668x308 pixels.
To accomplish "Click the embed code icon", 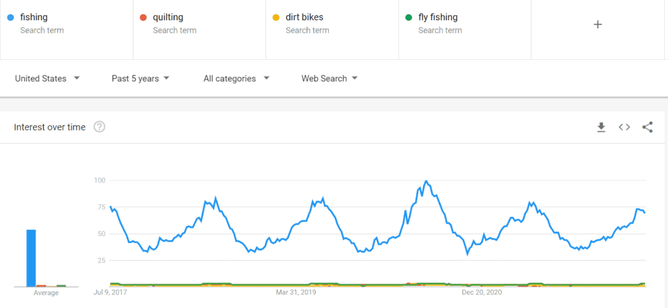I will point(624,127).
